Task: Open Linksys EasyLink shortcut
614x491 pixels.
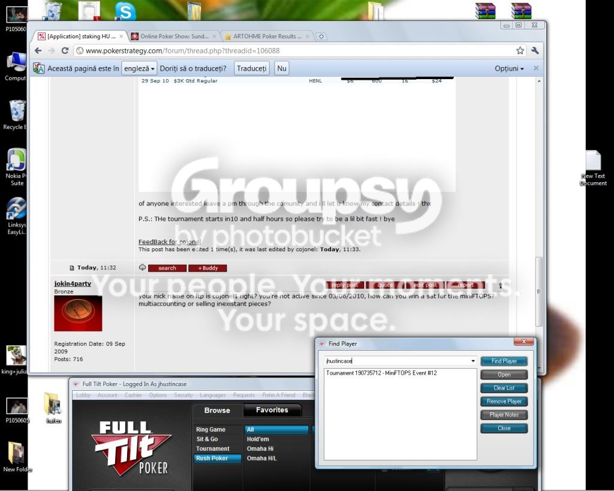Action: coord(17,216)
